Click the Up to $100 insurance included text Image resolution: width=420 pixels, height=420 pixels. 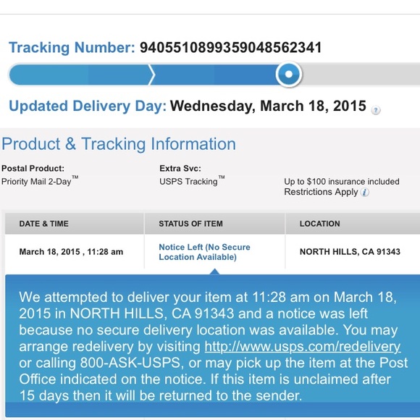click(342, 182)
